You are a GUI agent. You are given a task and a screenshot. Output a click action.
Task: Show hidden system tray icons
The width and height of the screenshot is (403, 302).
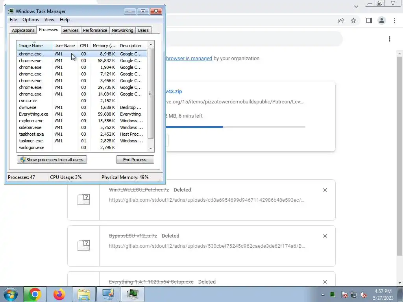click(323, 295)
